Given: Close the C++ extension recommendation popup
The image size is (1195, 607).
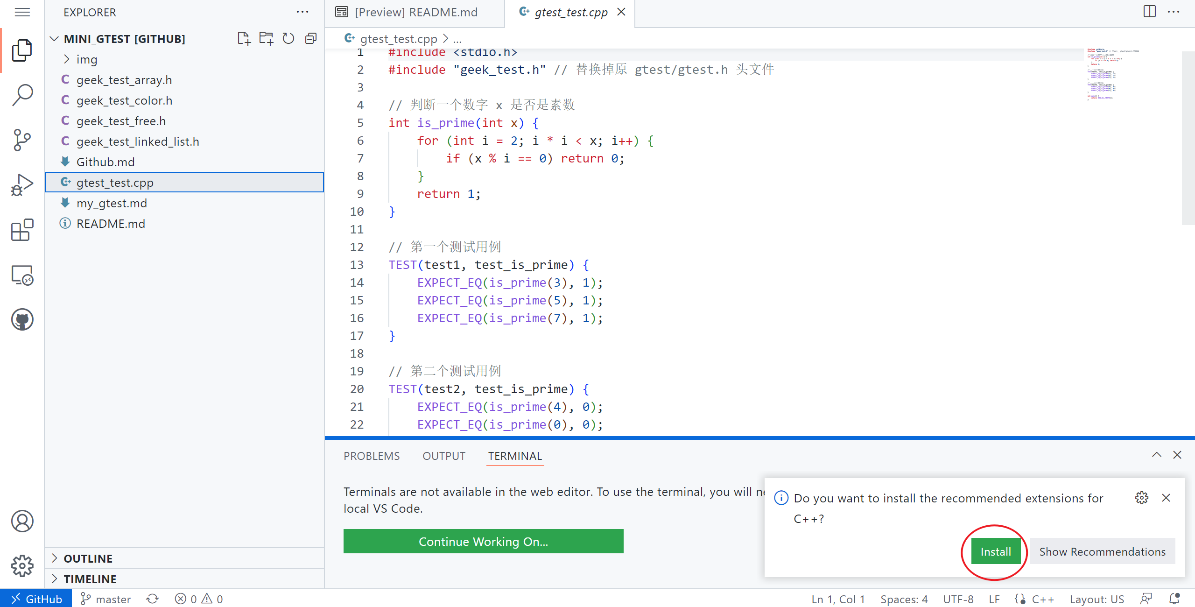Looking at the screenshot, I should 1167,498.
